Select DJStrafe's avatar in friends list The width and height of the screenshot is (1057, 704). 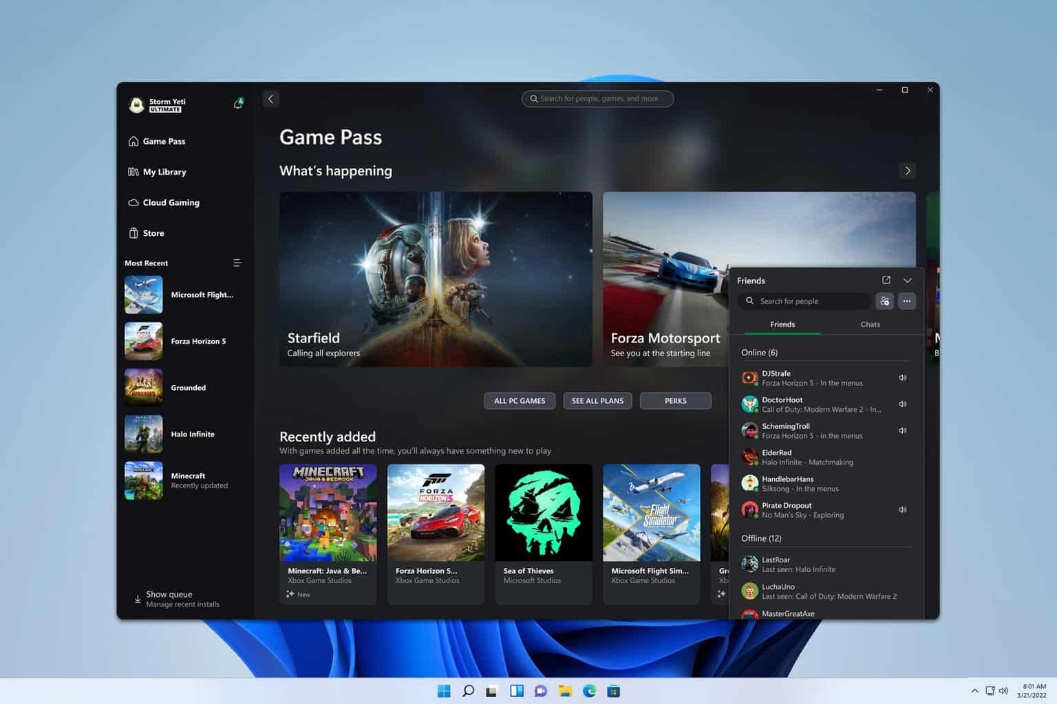[x=750, y=378]
